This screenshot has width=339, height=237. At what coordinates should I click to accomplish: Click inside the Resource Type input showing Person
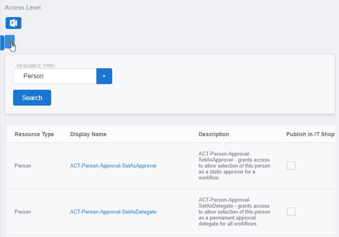(x=55, y=76)
